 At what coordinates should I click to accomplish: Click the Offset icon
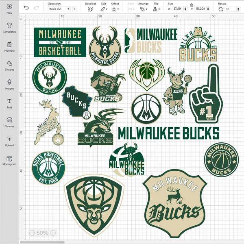point(114,9)
